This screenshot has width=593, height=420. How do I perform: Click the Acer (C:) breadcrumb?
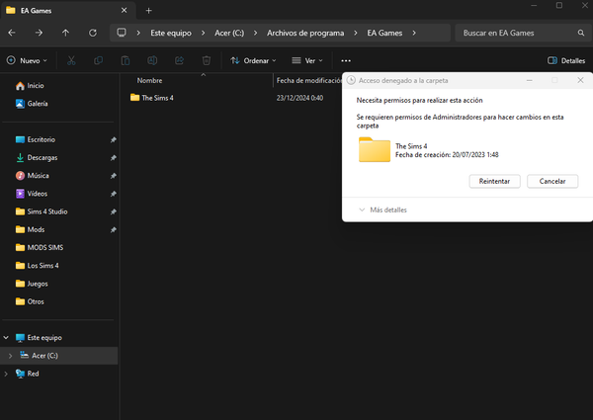tap(229, 33)
